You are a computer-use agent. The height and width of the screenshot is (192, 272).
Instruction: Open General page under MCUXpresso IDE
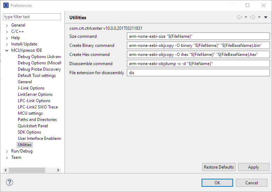tap(25, 82)
